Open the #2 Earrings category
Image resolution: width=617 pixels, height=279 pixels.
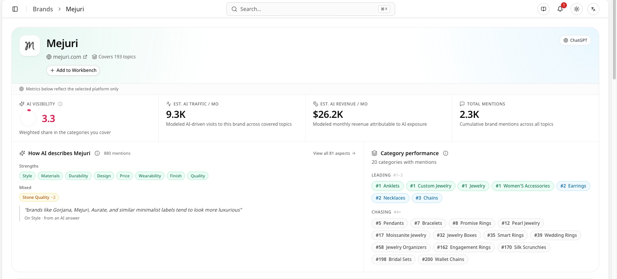coord(573,186)
